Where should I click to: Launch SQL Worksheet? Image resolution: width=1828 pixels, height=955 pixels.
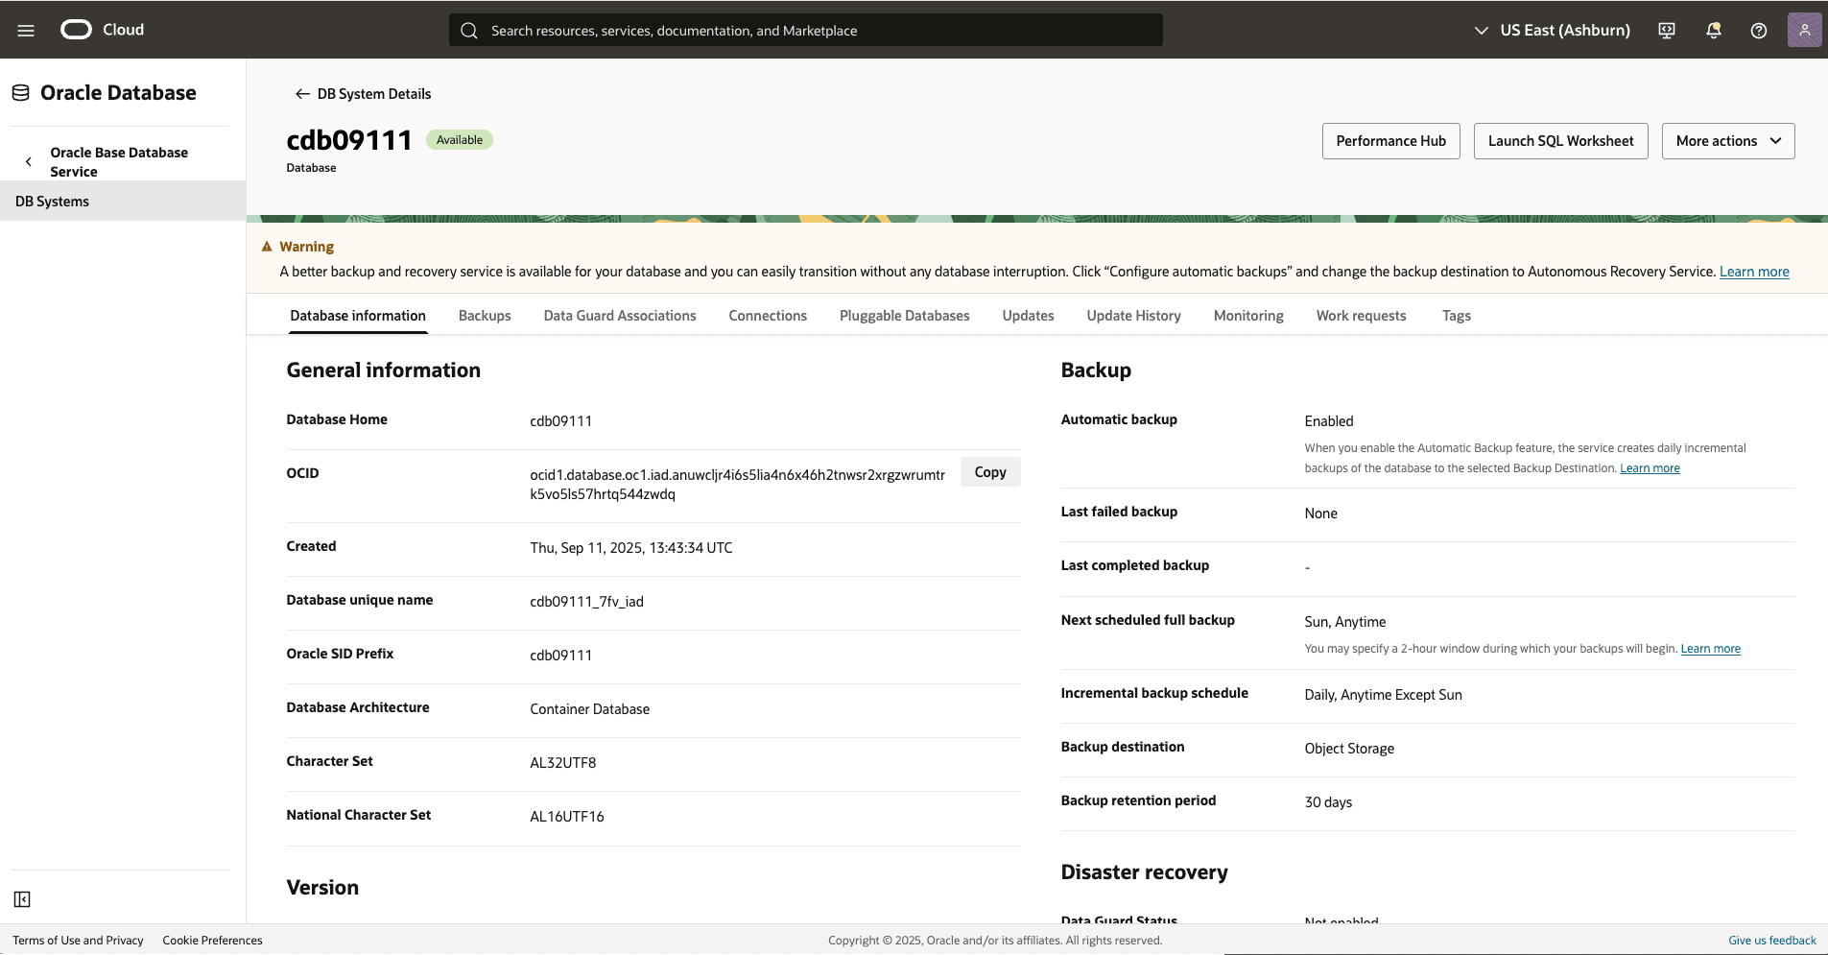click(x=1559, y=140)
